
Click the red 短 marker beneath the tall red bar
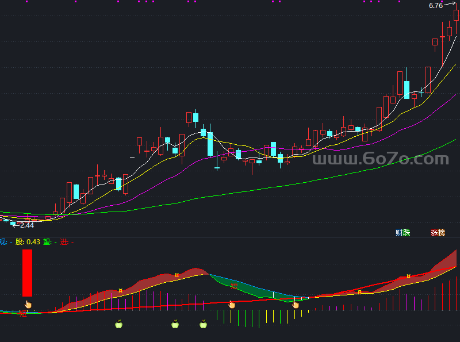click(23, 314)
